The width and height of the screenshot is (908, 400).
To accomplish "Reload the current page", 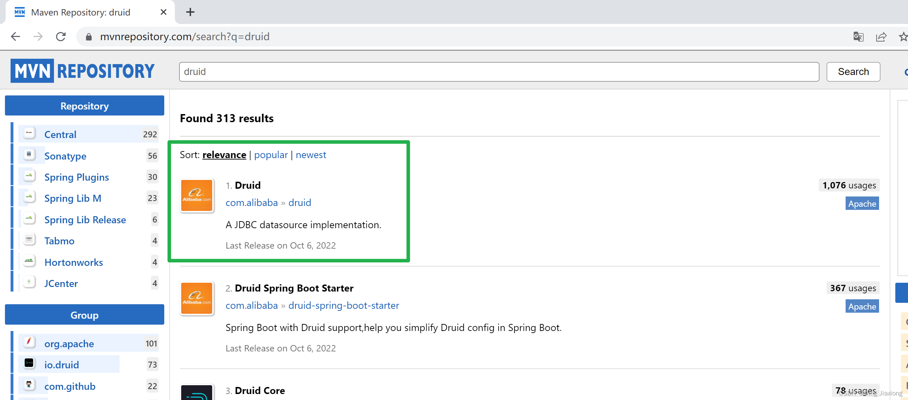I will pos(61,37).
